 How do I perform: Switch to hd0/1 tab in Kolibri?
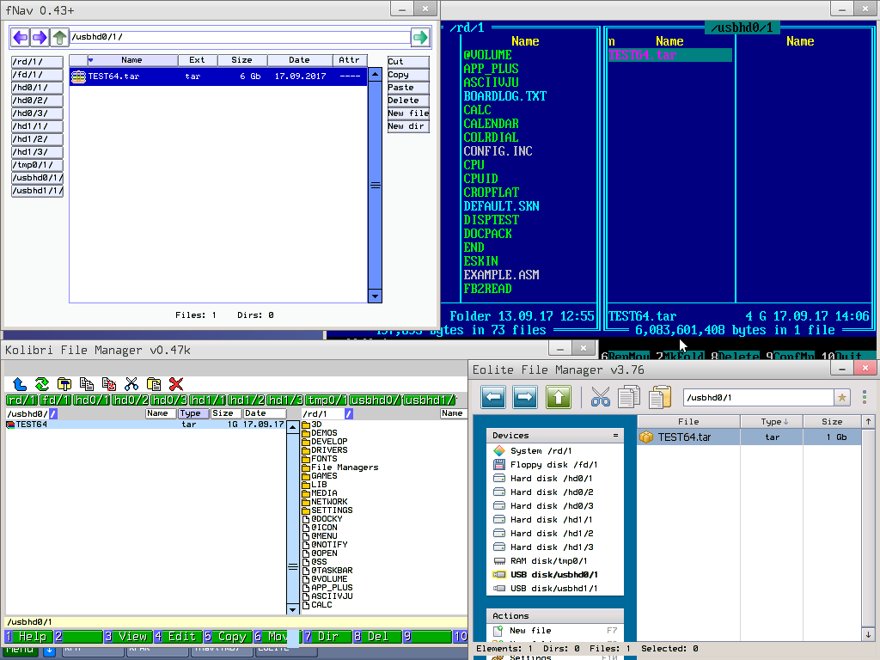92,400
